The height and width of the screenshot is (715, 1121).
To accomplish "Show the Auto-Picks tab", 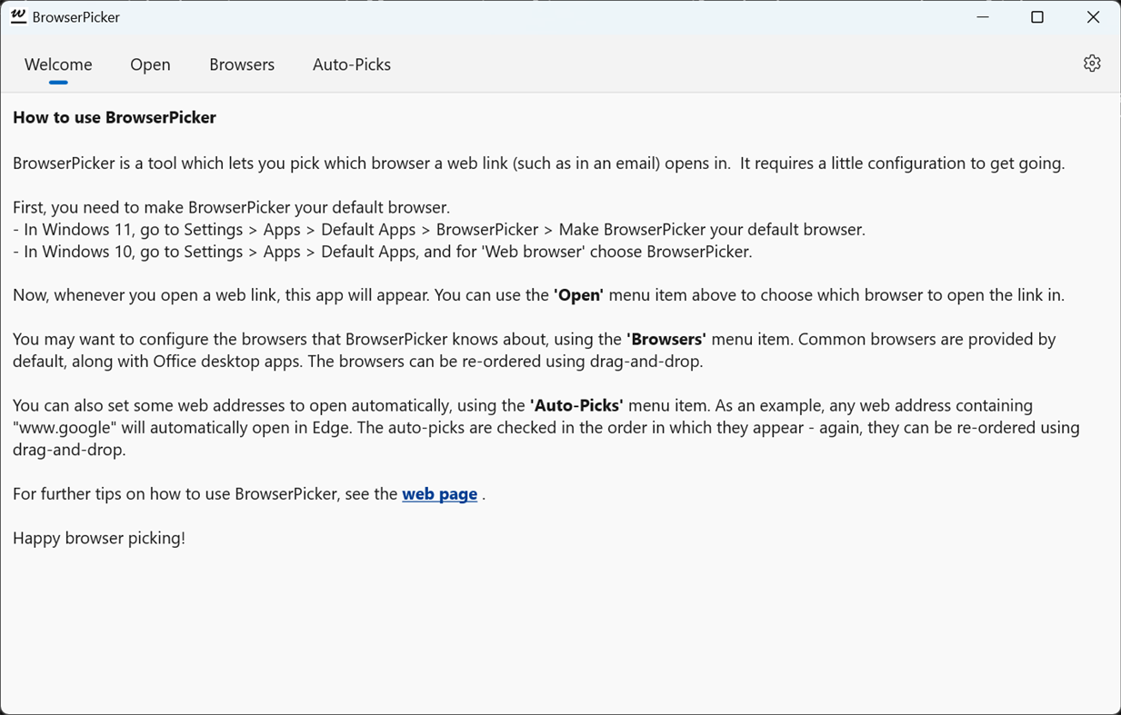I will coord(352,65).
